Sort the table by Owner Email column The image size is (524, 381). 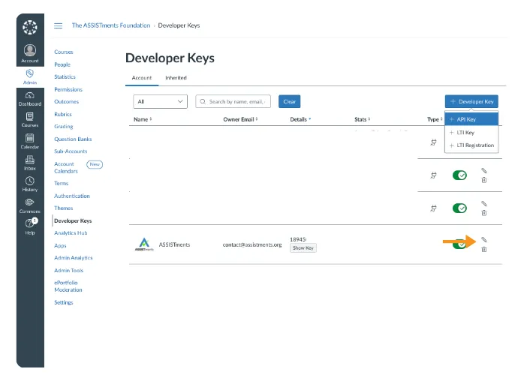pos(241,119)
